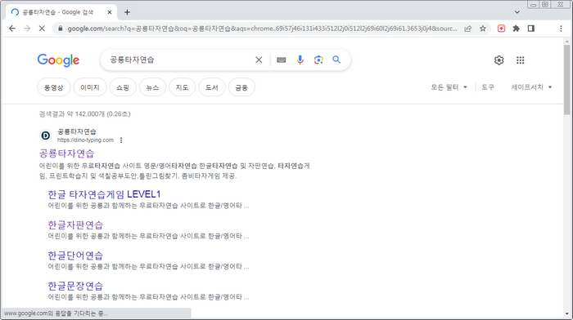Open the 공룡타자연습 main result link
This screenshot has height=320, width=573.
point(66,153)
